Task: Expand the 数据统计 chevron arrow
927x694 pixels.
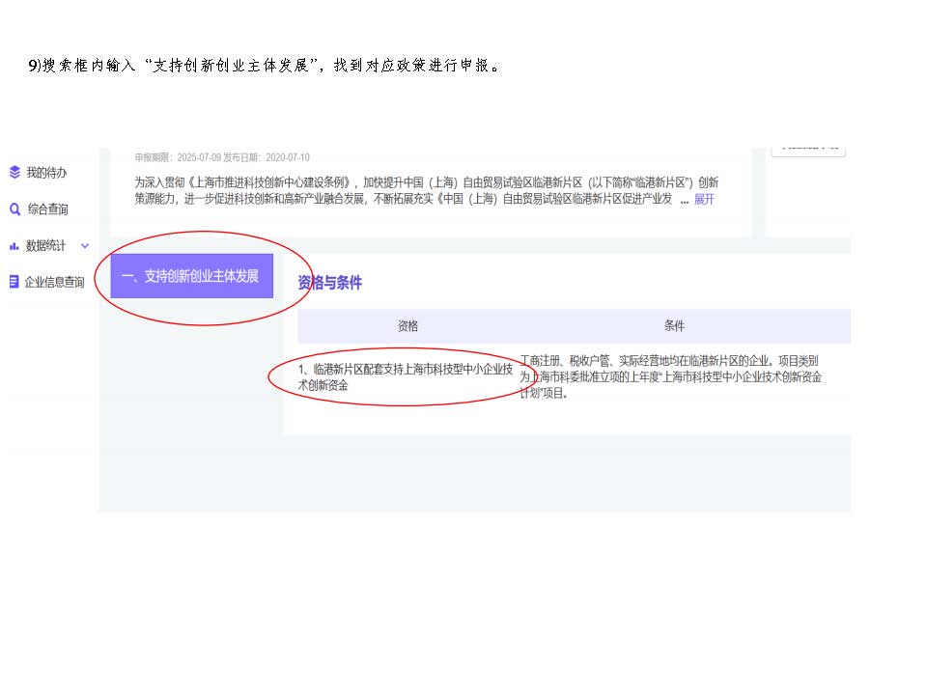Action: (x=84, y=246)
